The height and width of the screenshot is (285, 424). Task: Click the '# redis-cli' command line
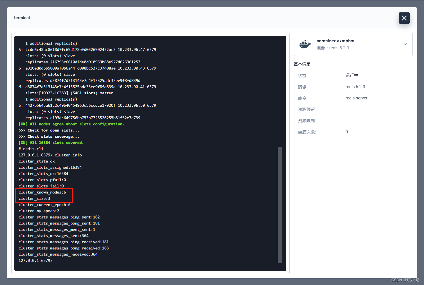[x=31, y=149]
